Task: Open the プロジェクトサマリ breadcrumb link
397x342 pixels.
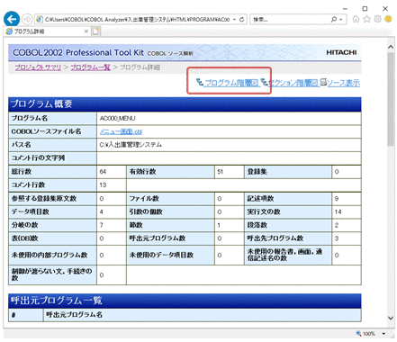Action: pyautogui.click(x=38, y=67)
